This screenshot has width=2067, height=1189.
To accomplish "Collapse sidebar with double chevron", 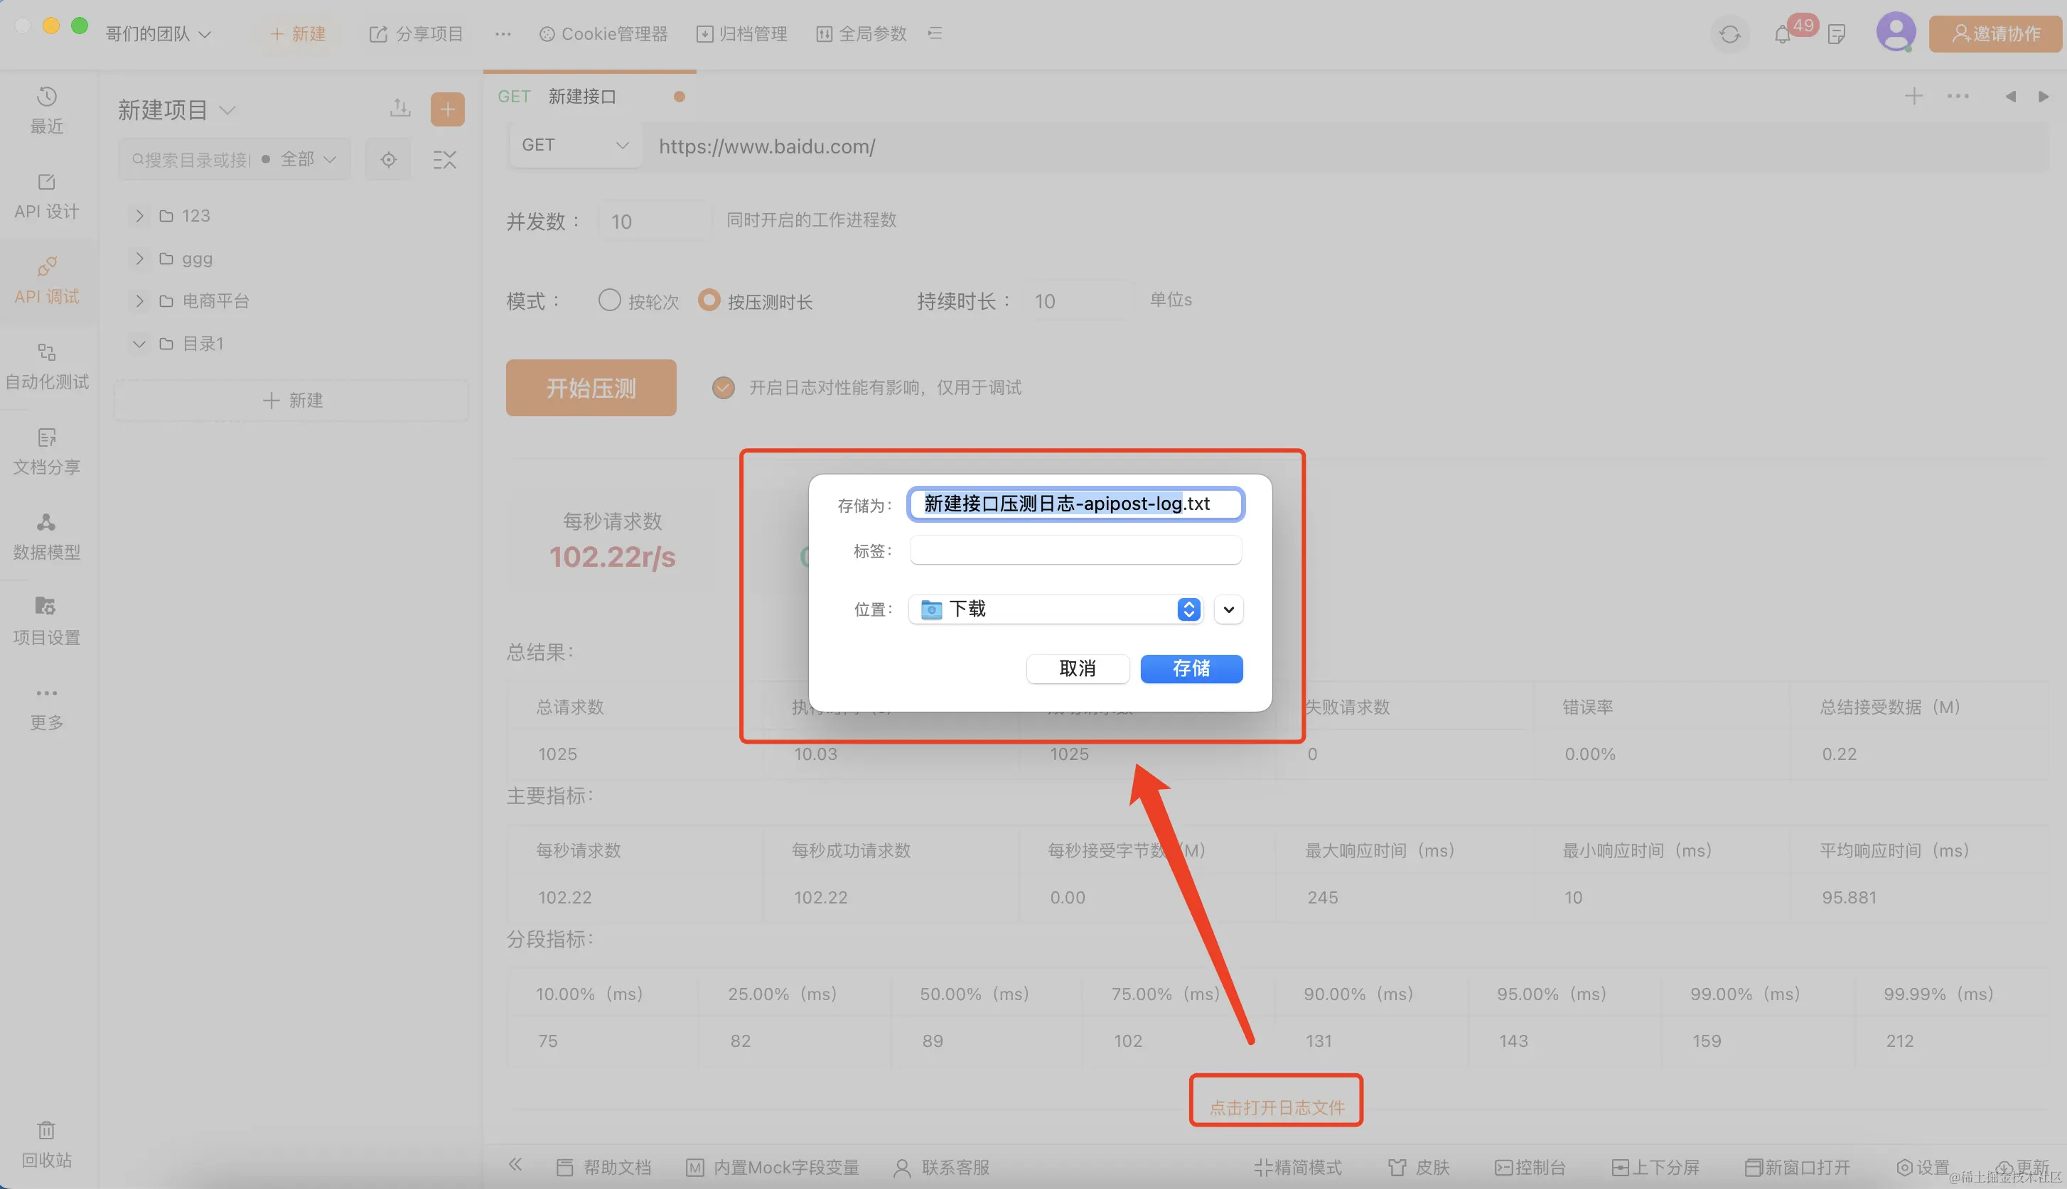I will [x=515, y=1166].
